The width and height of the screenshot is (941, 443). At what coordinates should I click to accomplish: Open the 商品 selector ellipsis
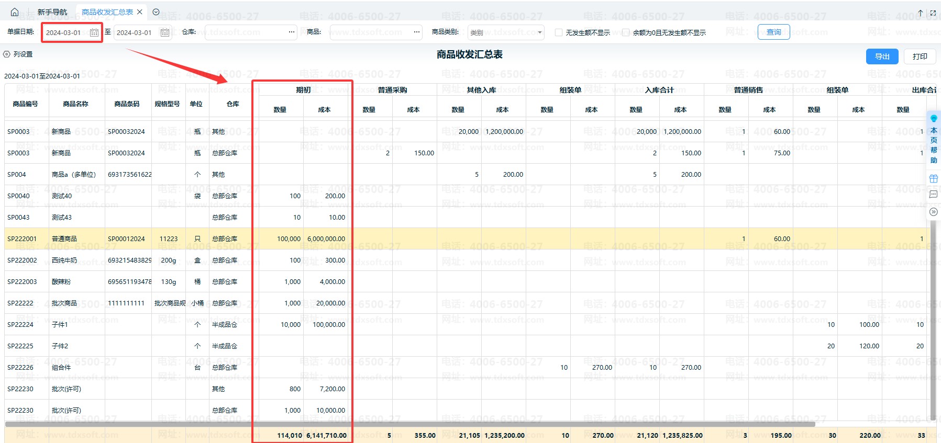(417, 32)
